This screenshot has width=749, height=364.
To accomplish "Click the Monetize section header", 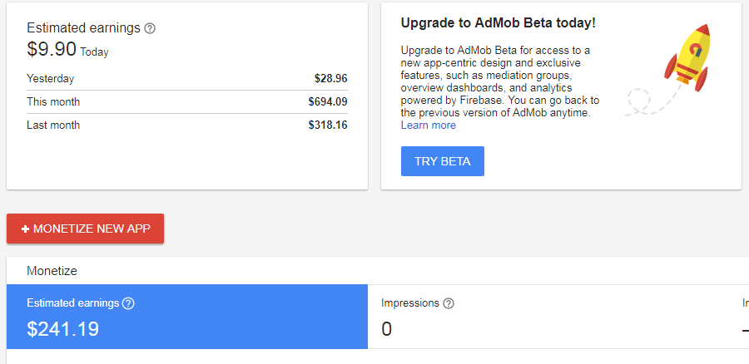I will click(x=52, y=271).
